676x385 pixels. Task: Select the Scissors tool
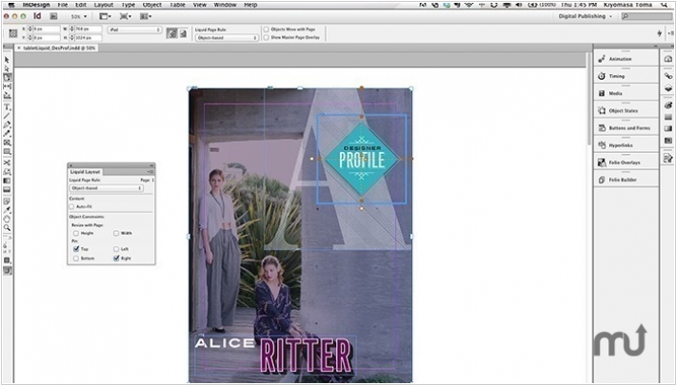(7, 163)
